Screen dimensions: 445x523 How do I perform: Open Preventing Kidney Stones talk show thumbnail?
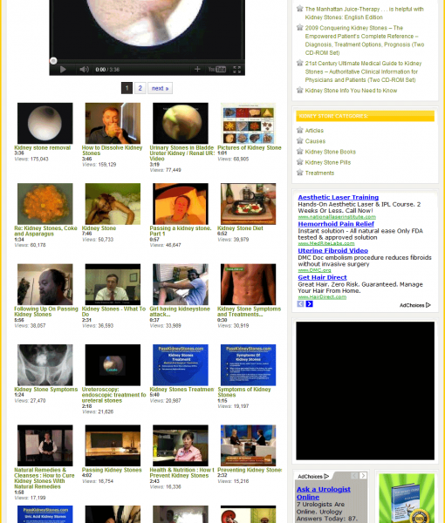point(248,445)
